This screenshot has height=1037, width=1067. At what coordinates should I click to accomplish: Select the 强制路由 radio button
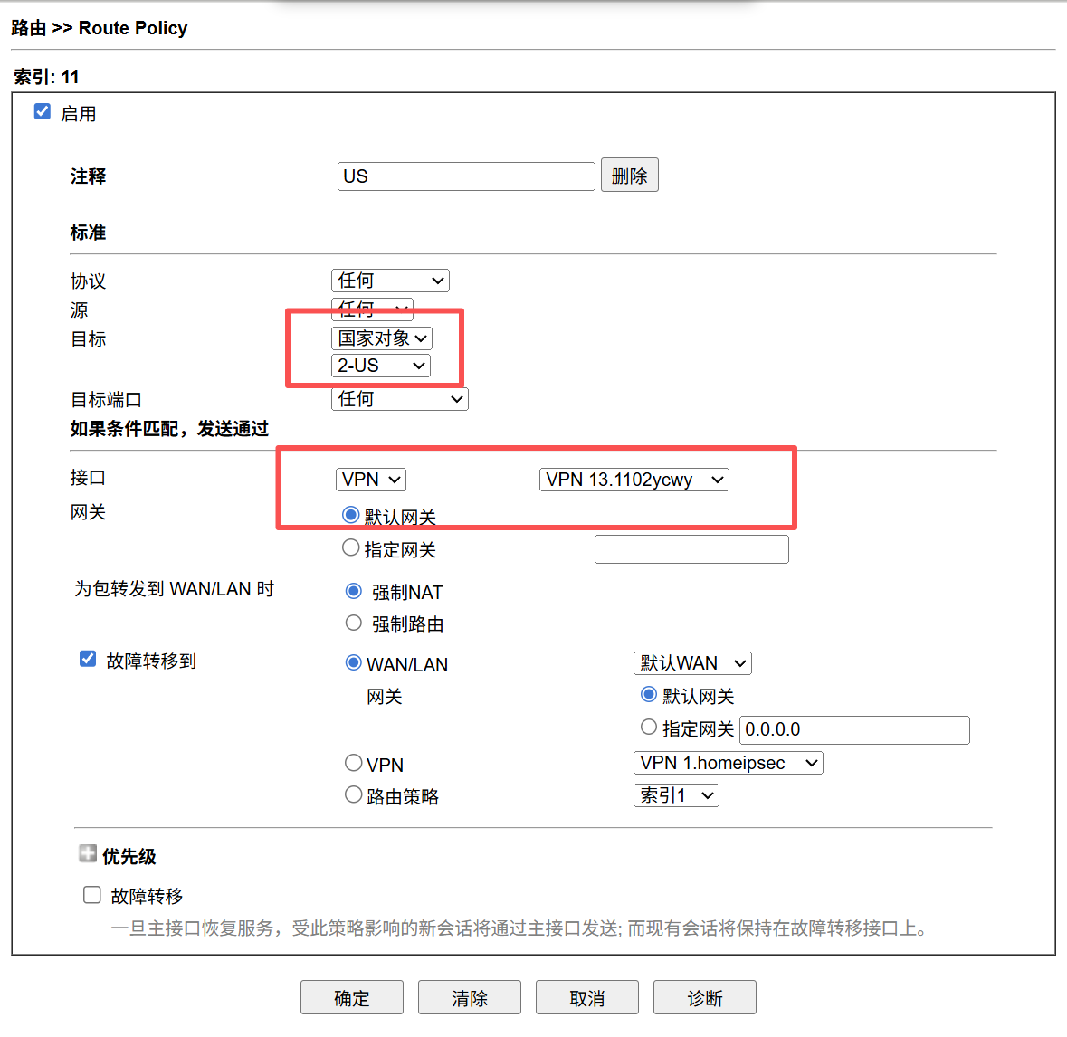pyautogui.click(x=353, y=623)
